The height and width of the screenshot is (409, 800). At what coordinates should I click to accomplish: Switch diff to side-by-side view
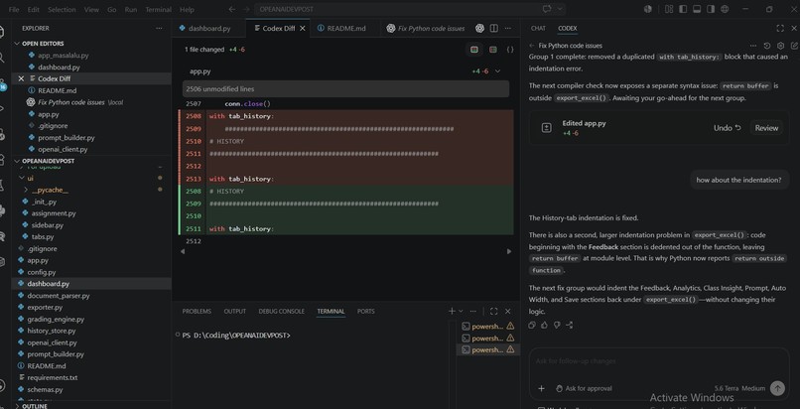pos(493,50)
